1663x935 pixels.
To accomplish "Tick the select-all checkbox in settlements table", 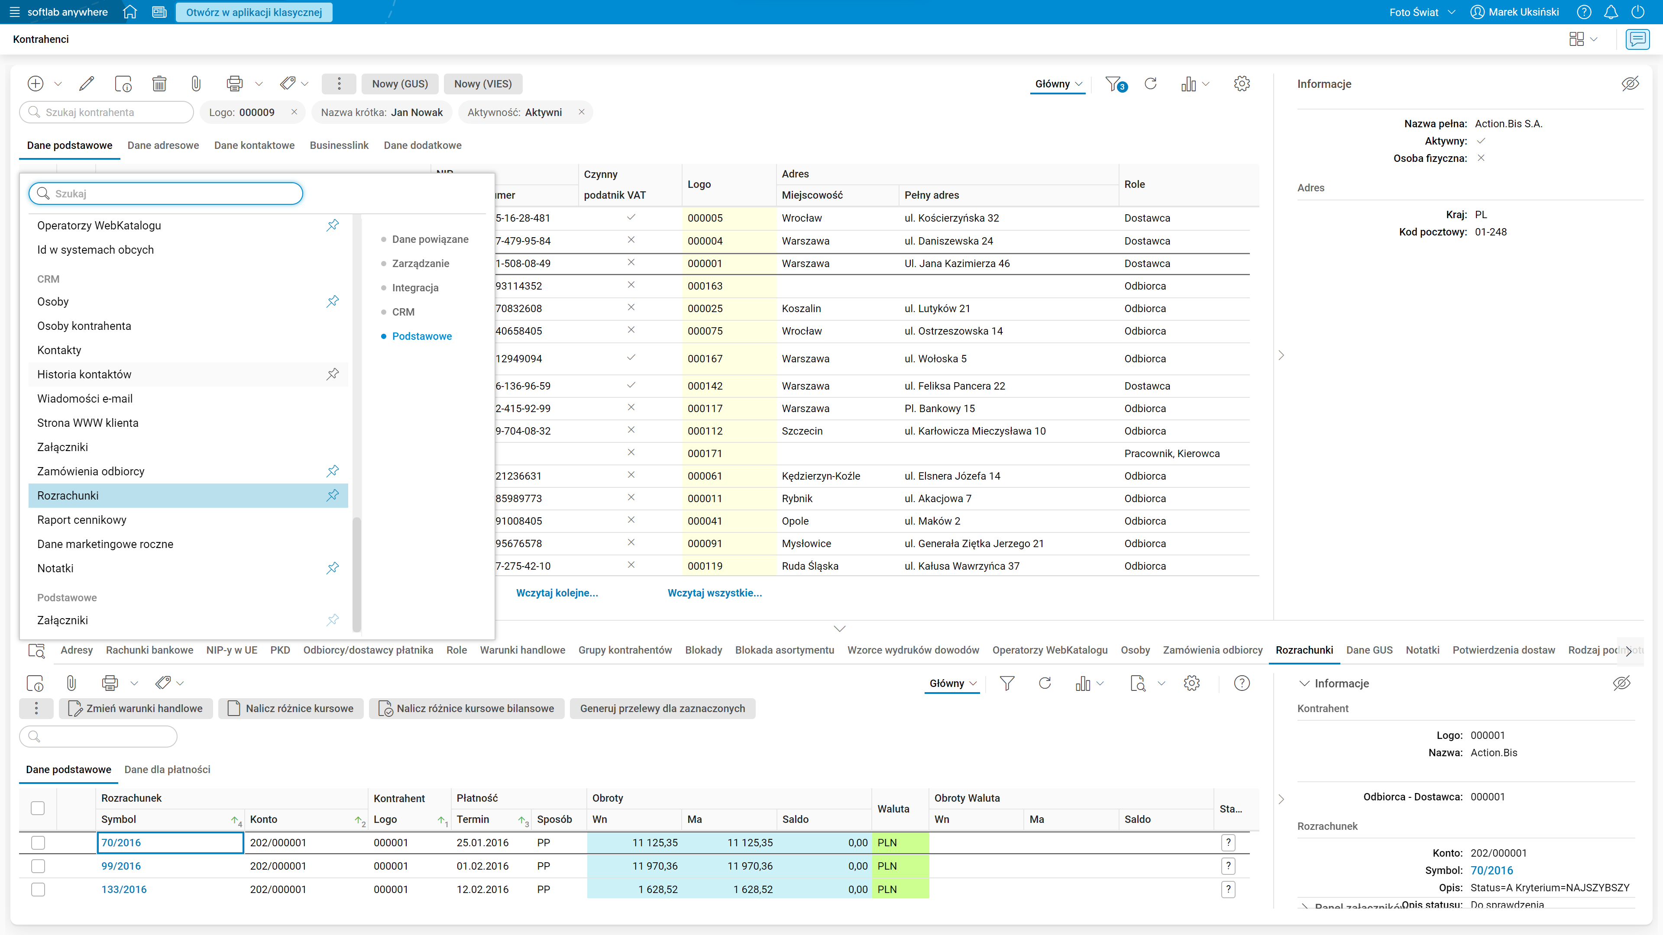I will pos(38,809).
